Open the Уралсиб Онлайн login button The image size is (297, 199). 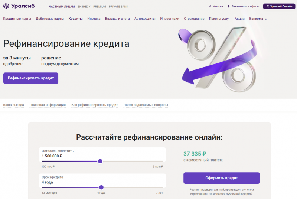(x=279, y=6)
